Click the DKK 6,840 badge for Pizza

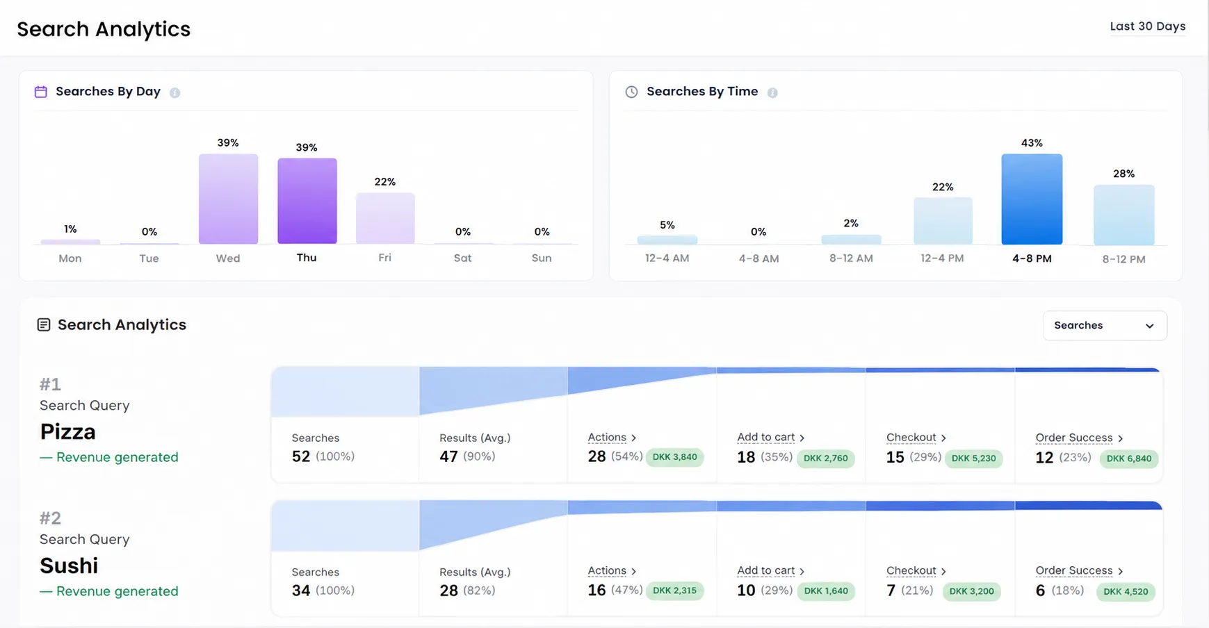1129,458
